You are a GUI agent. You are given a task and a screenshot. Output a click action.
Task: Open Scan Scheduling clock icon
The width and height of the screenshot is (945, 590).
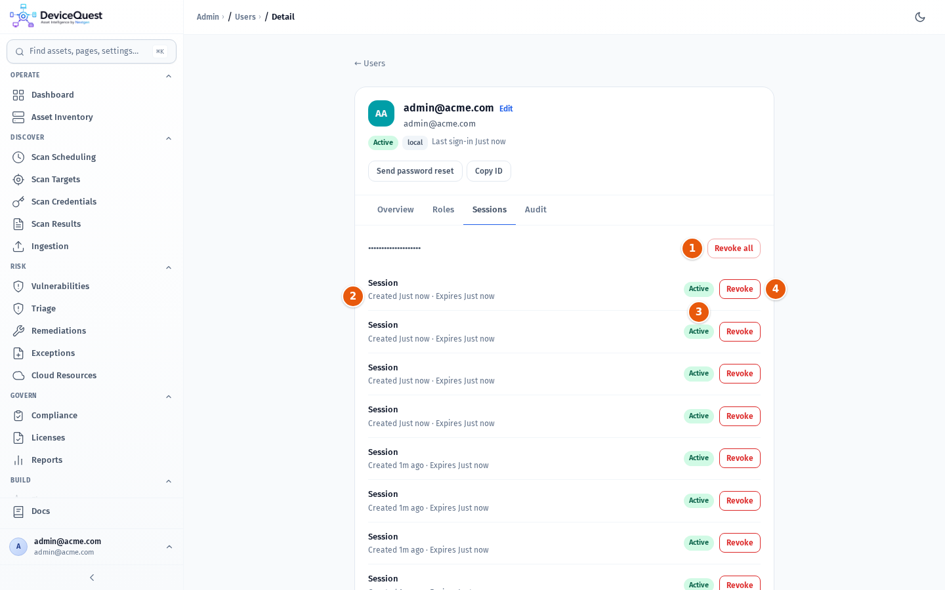18,157
